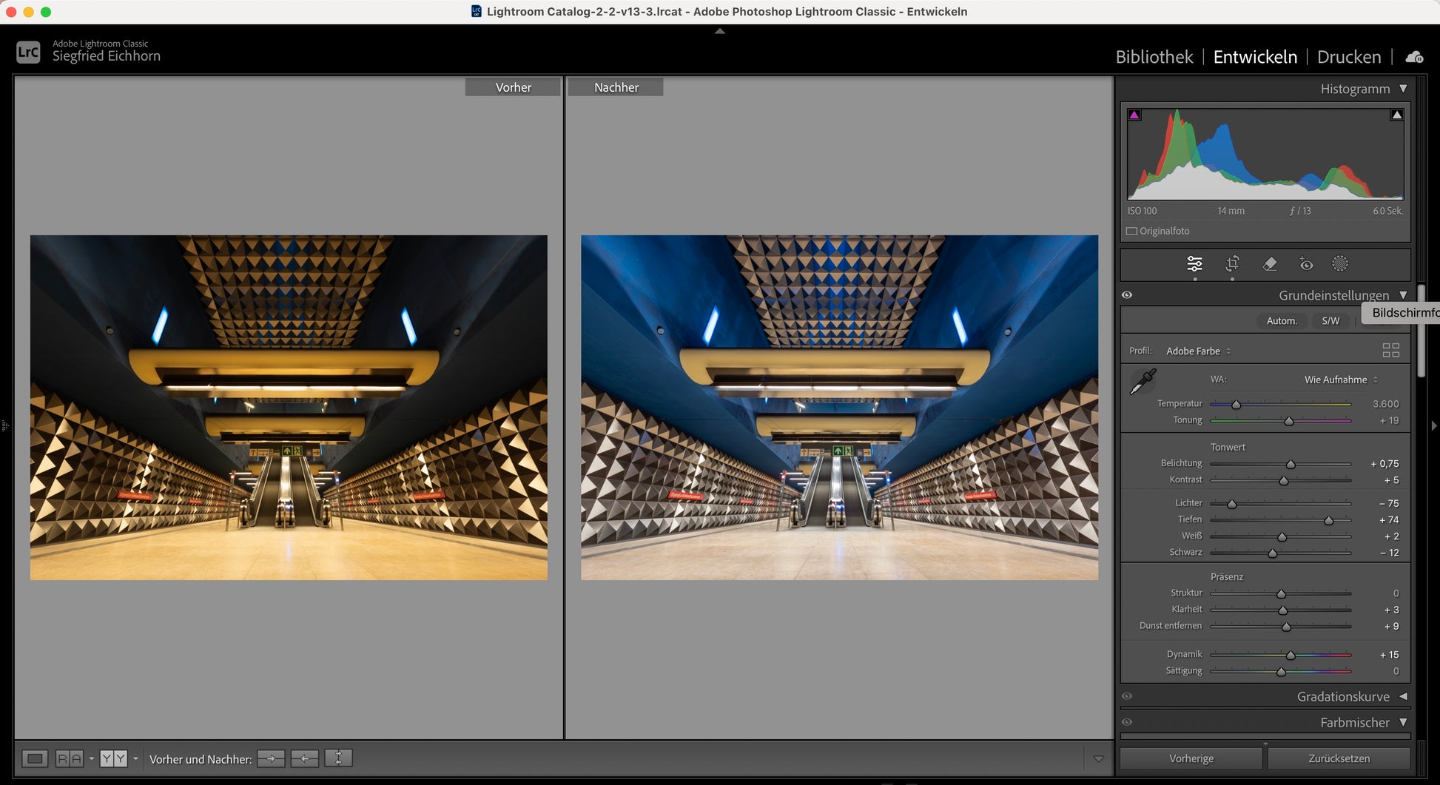Open the masking tool

[1340, 264]
